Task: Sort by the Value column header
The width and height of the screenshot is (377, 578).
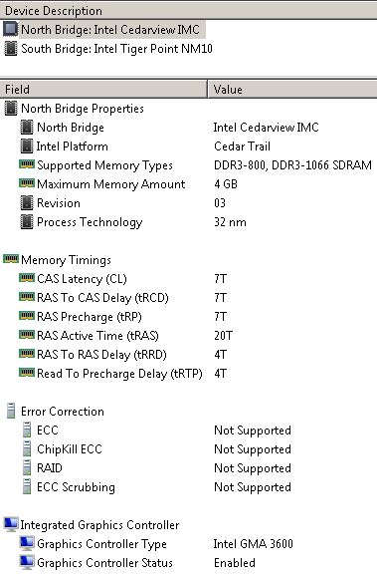Action: (292, 90)
